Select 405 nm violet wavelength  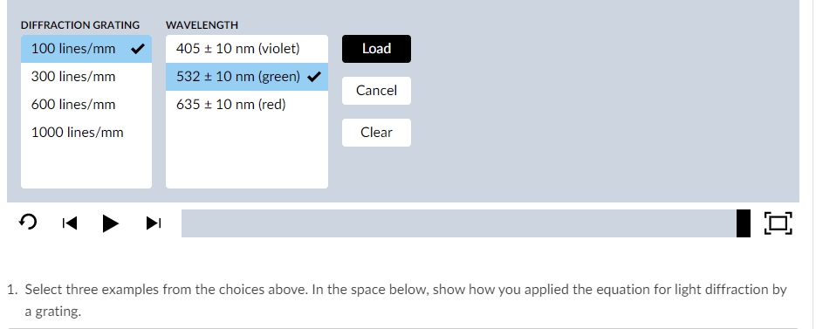247,49
